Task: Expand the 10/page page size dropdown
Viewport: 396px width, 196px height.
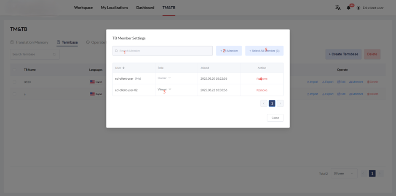Action: point(344,173)
